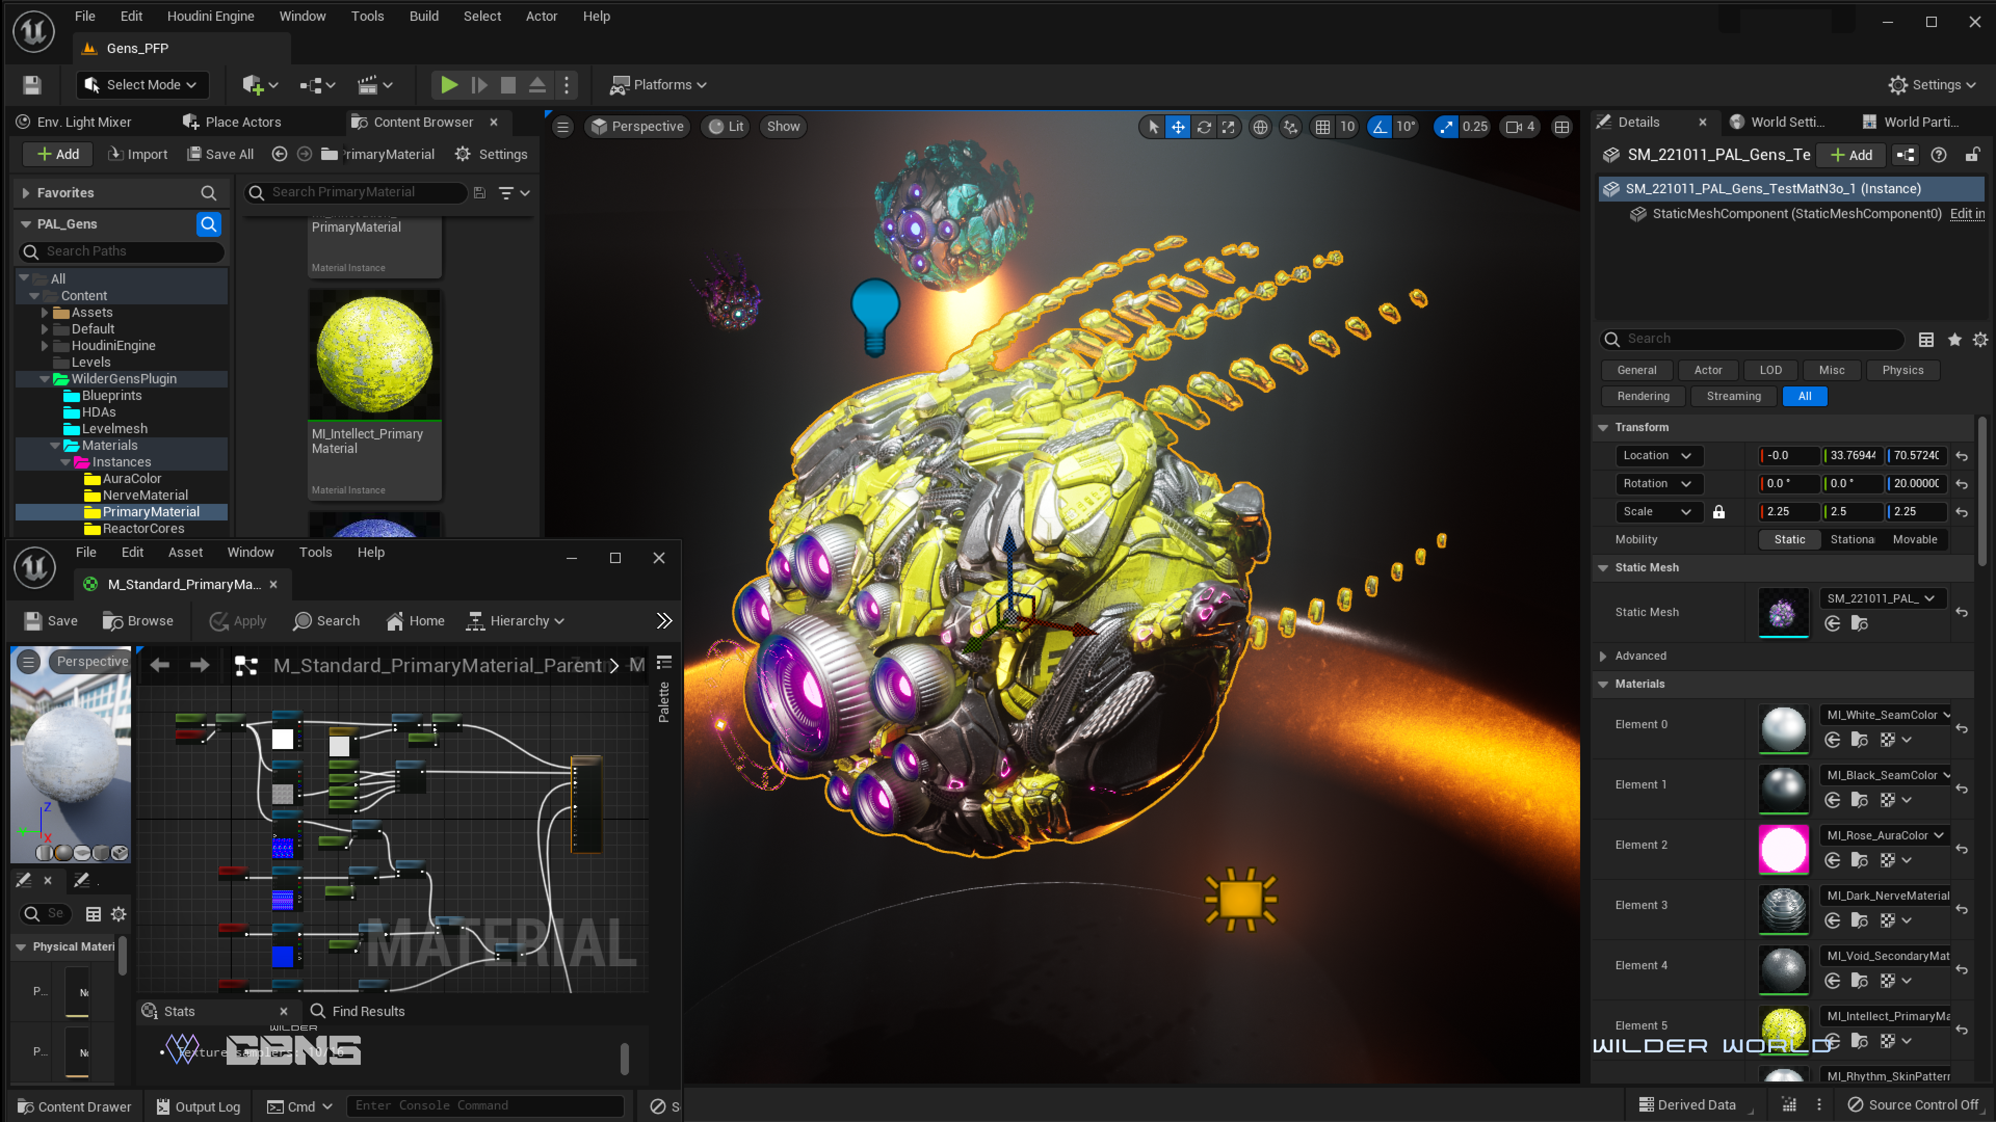Open the Select Mode dropdown
The height and width of the screenshot is (1122, 1996).
tap(142, 85)
